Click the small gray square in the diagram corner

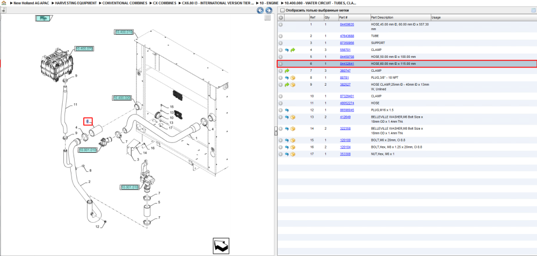(268, 18)
